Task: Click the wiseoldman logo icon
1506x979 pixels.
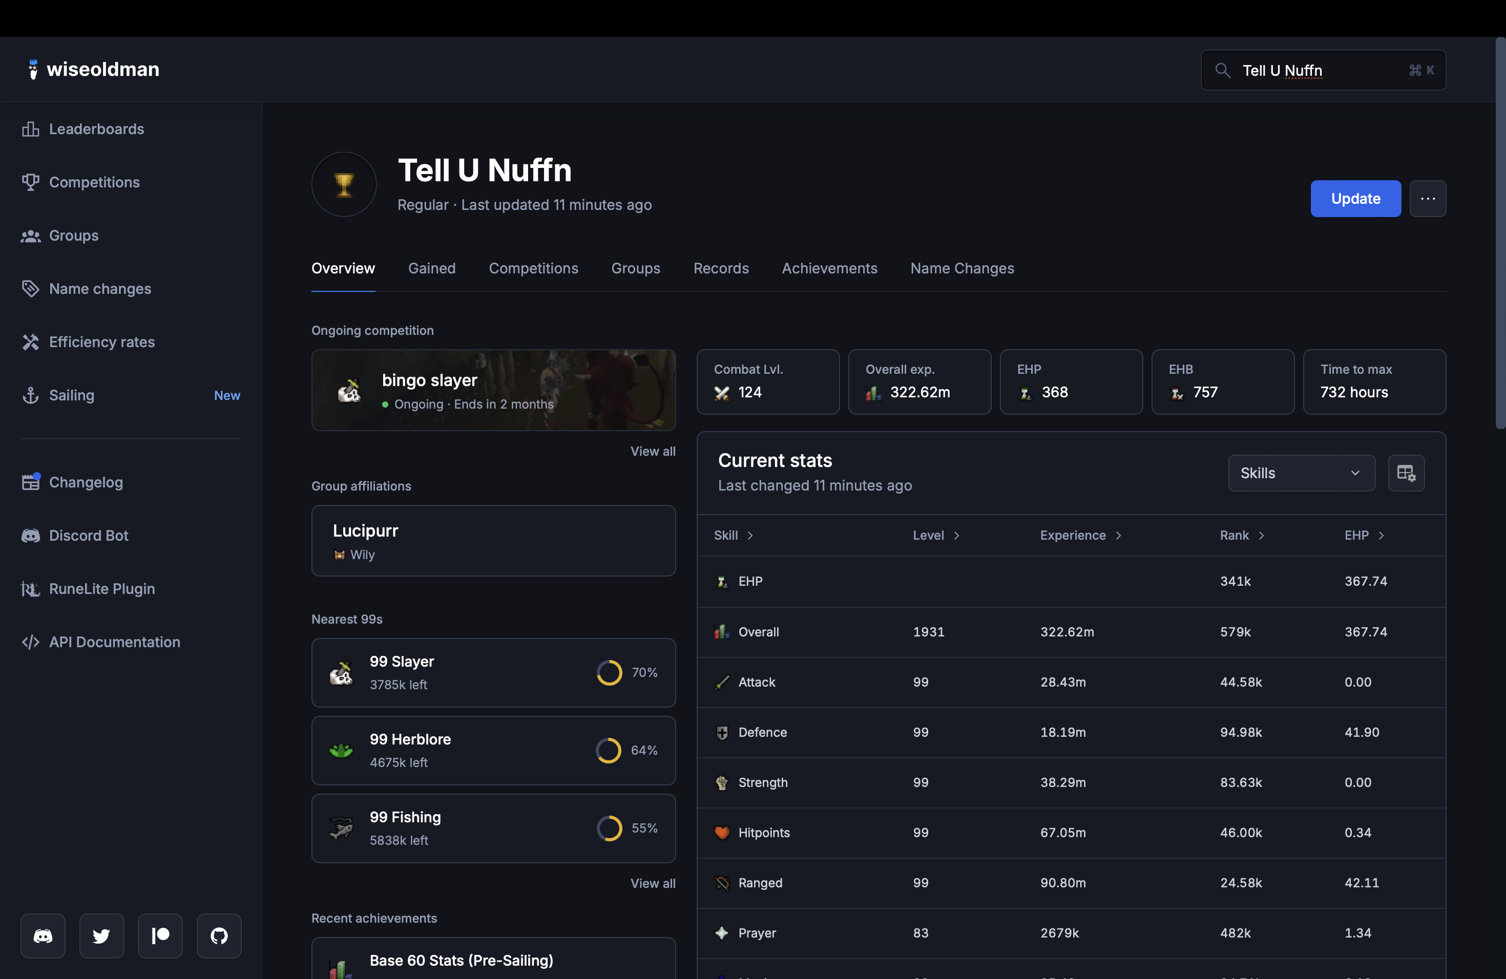Action: point(33,70)
